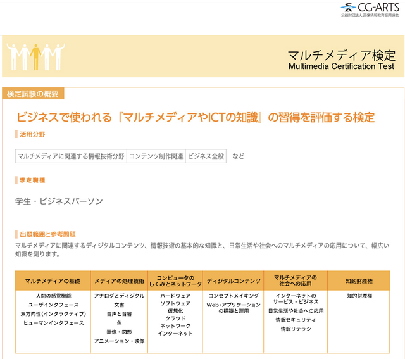Image resolution: width=405 pixels, height=359 pixels.
Task: Select the ディジタルコンテンツ column header
Action: [x=234, y=281]
